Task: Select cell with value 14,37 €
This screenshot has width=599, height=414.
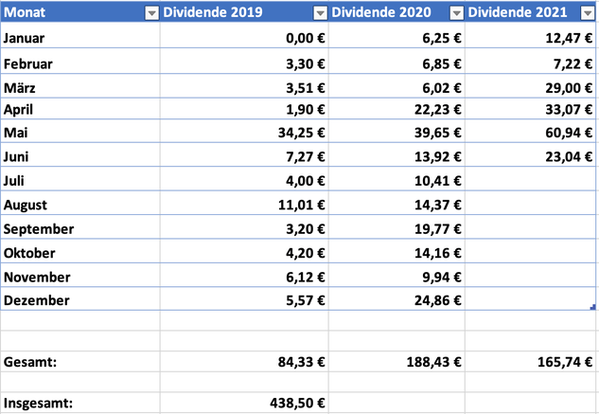Action: (x=396, y=203)
